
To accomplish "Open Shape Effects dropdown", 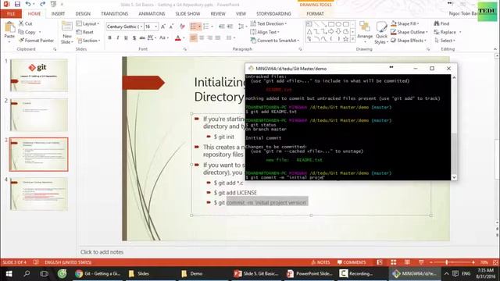I will click(409, 41).
